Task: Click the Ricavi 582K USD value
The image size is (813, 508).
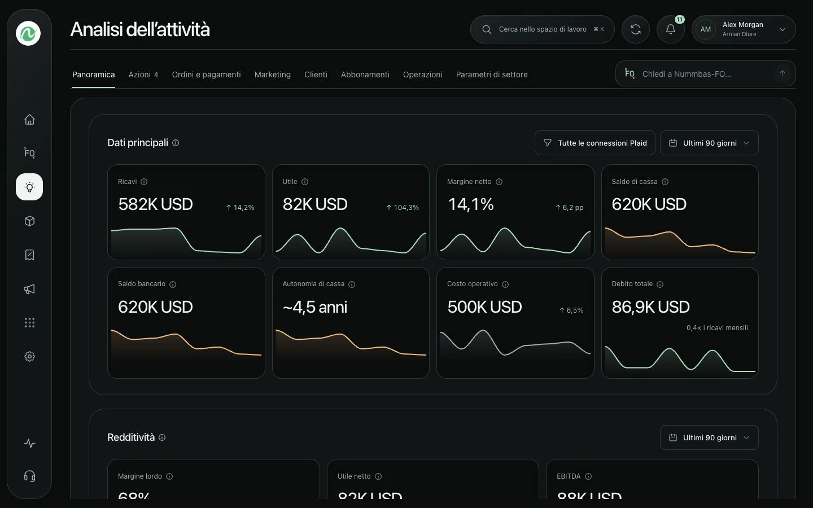Action: [155, 204]
